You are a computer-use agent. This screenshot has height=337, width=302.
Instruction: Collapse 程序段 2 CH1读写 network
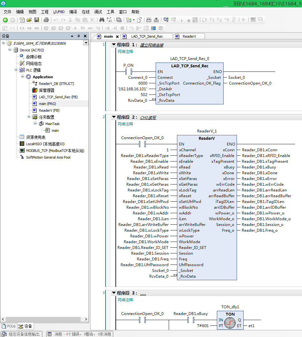114,117
